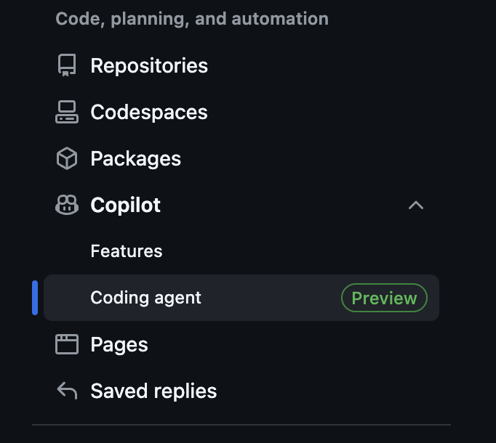Image resolution: width=496 pixels, height=443 pixels.
Task: Select the Packages text label
Action: point(136,159)
